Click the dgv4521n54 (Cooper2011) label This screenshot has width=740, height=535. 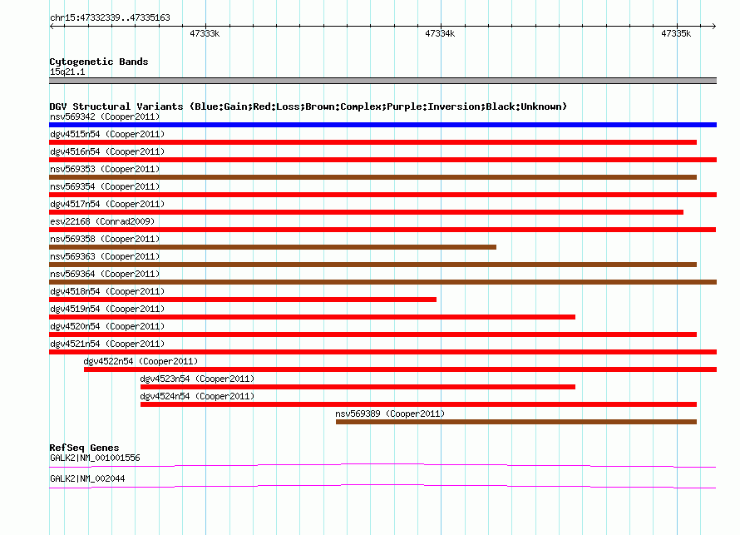point(107,344)
